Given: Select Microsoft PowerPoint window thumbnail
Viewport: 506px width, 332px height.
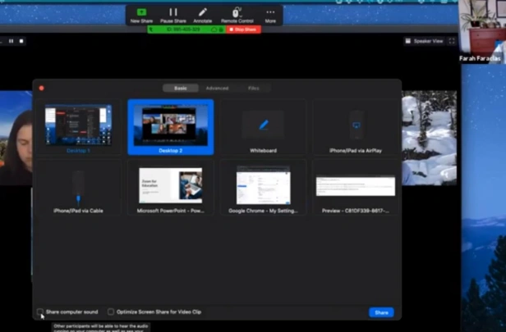Looking at the screenshot, I should 170,188.
